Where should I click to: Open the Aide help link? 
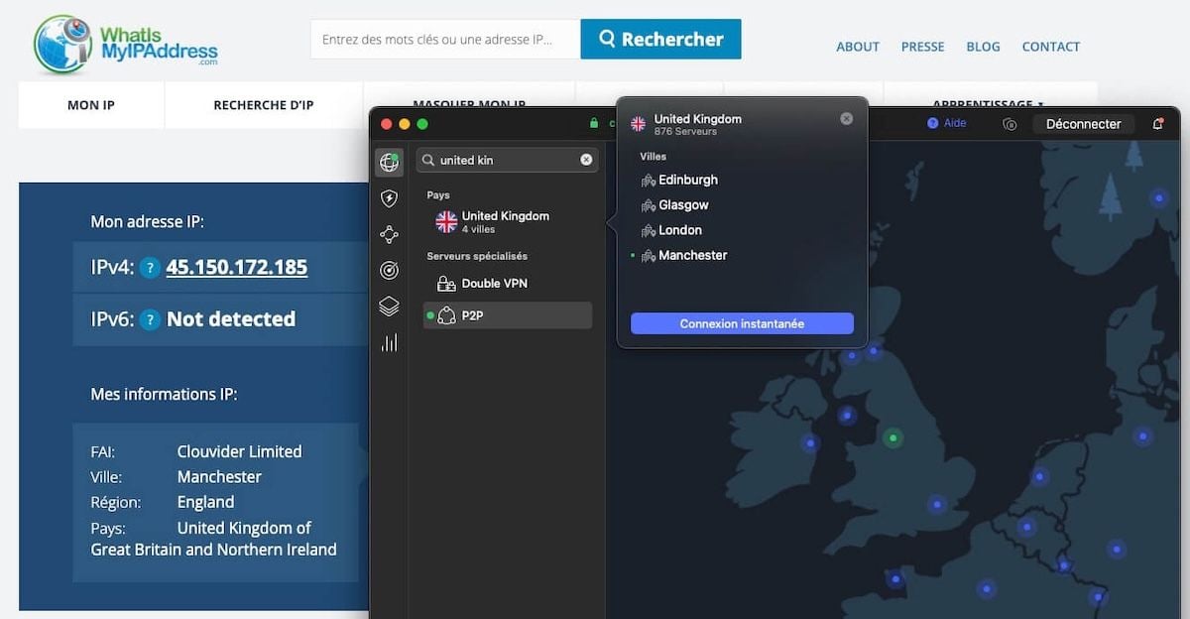(x=955, y=123)
